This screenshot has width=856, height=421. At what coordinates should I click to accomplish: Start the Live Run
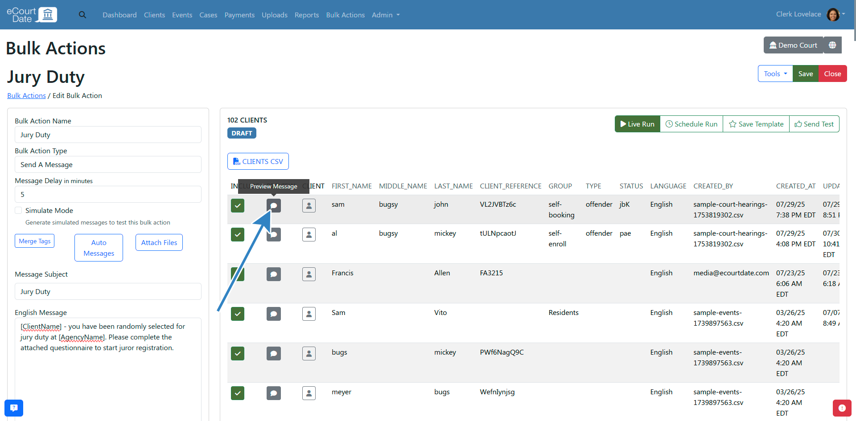click(x=638, y=124)
